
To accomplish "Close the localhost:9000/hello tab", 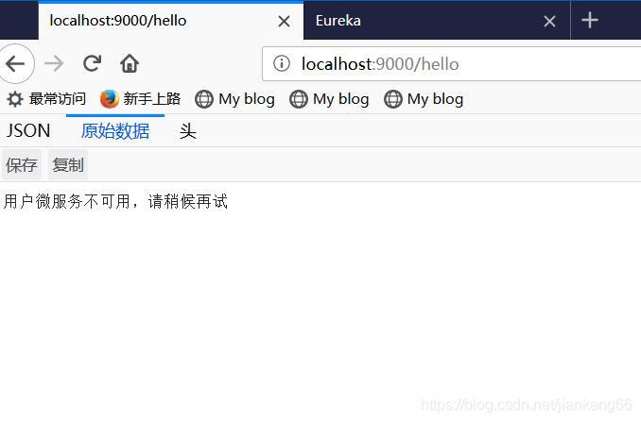I will (x=284, y=21).
